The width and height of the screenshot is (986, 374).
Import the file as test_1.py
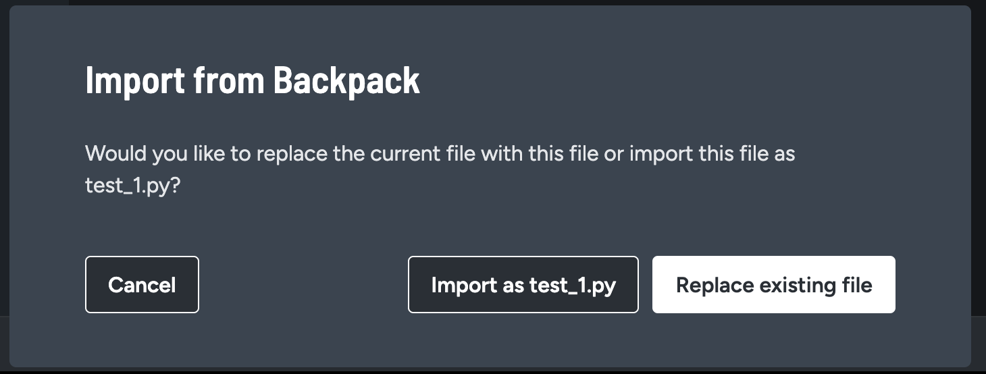523,285
